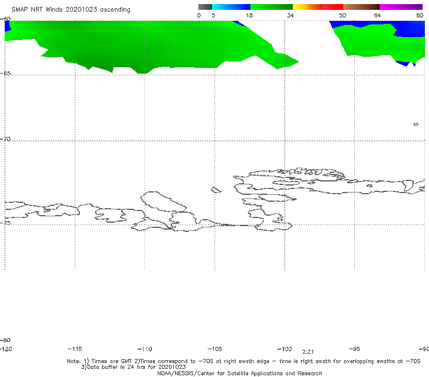Viewport: 429px width, 377px height.
Task: Click the green segment of the color bar
Action: pos(271,7)
